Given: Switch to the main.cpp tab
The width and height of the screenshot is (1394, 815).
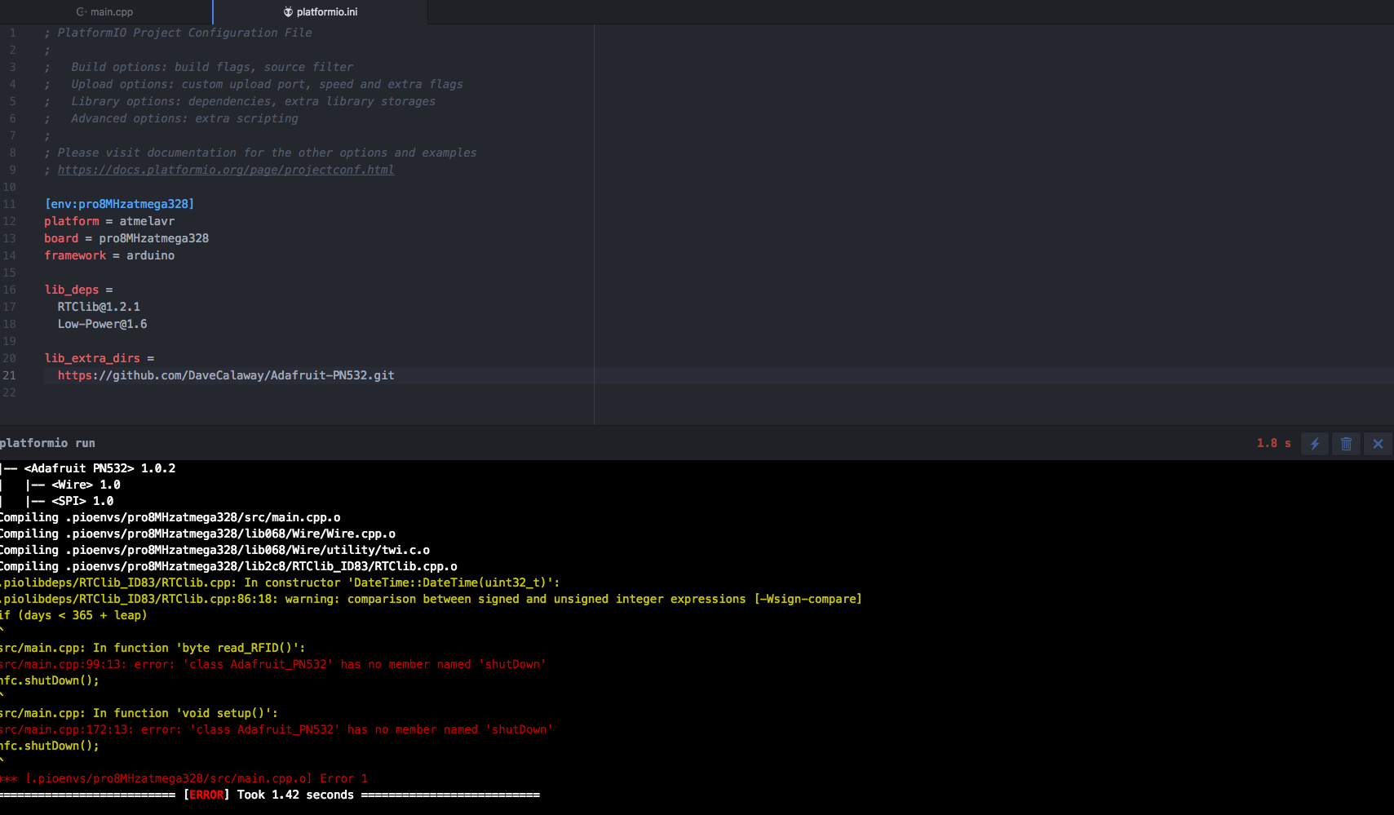Looking at the screenshot, I should pos(105,12).
